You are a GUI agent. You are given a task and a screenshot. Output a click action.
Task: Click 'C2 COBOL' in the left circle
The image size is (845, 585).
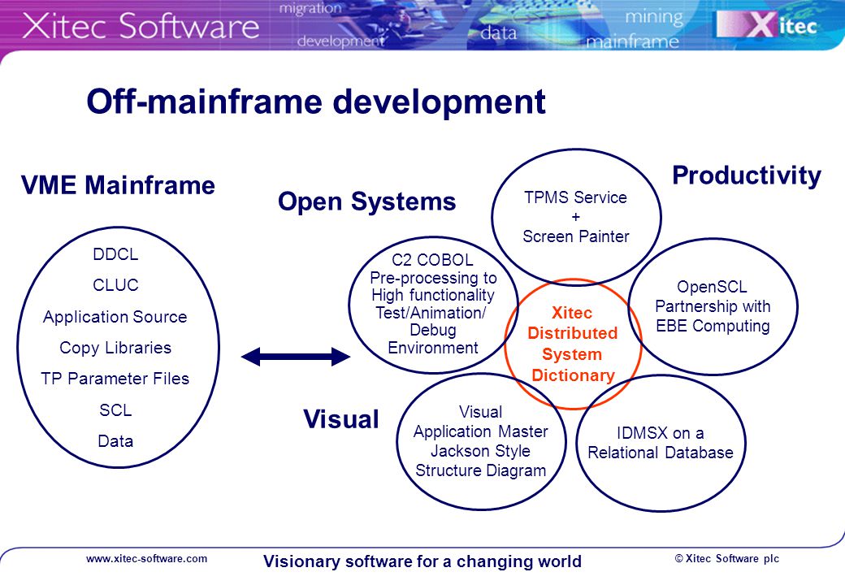click(x=433, y=260)
